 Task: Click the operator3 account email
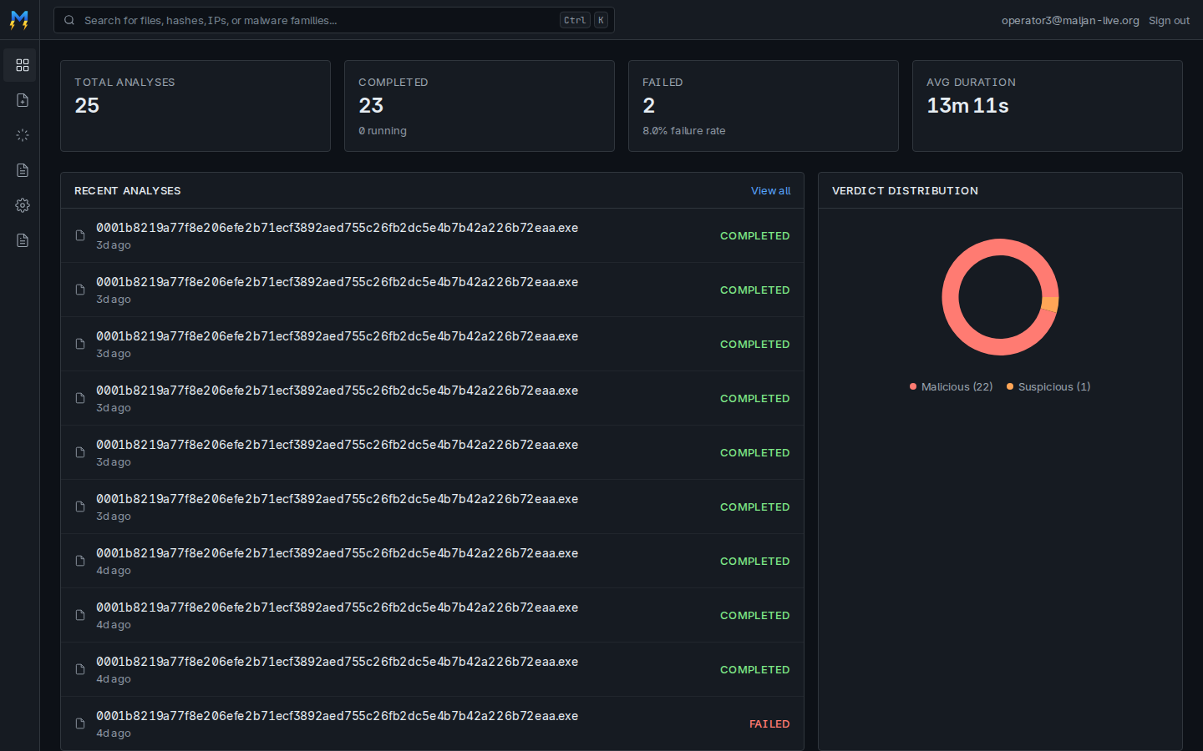tap(1070, 20)
